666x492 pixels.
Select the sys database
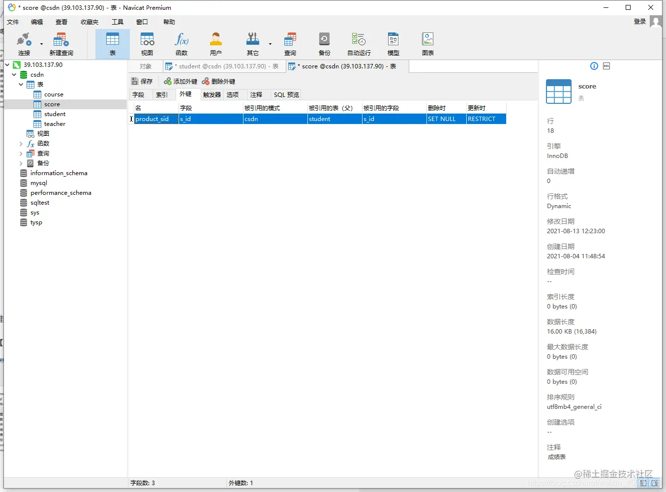(34, 213)
